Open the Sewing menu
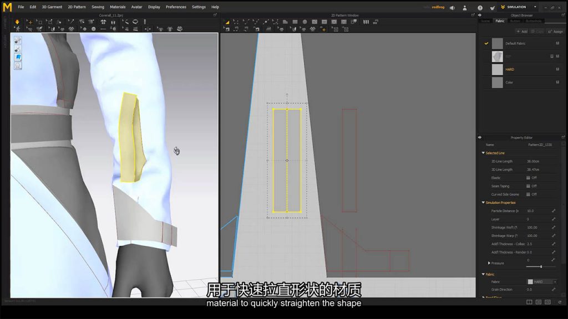The height and width of the screenshot is (319, 568). coord(98,7)
